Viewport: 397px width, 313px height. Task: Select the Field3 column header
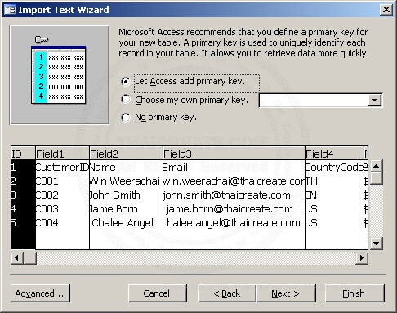pyautogui.click(x=234, y=154)
